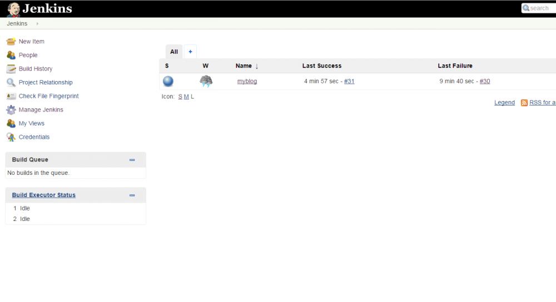Open Project Relationship link
556x302 pixels.
click(x=46, y=83)
